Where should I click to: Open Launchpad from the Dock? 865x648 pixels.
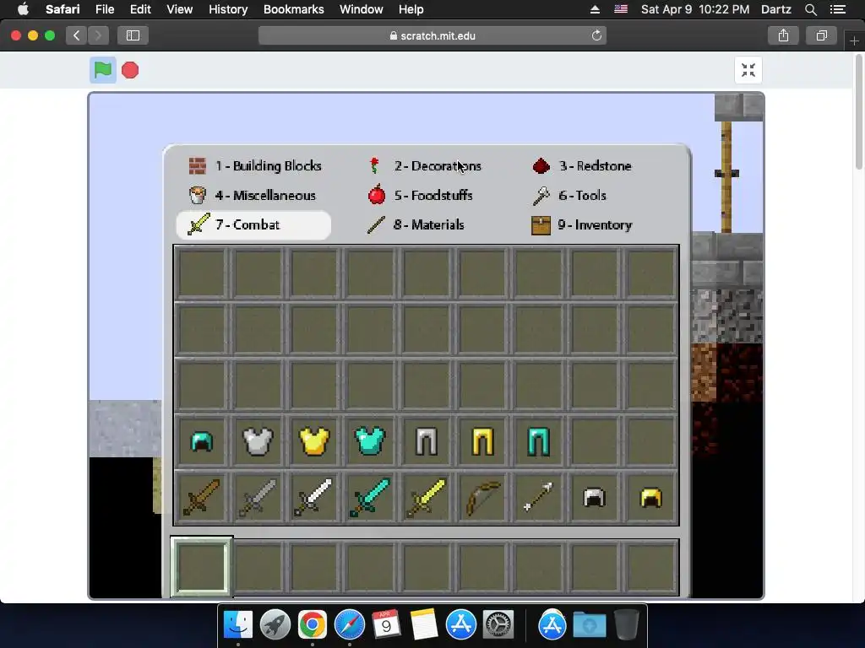click(275, 625)
